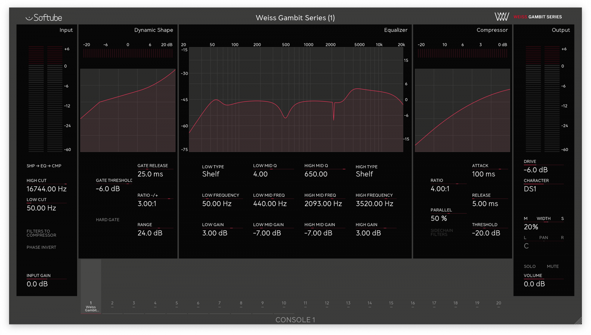Click the compressor Ratio 4.00:1 value

(440, 189)
